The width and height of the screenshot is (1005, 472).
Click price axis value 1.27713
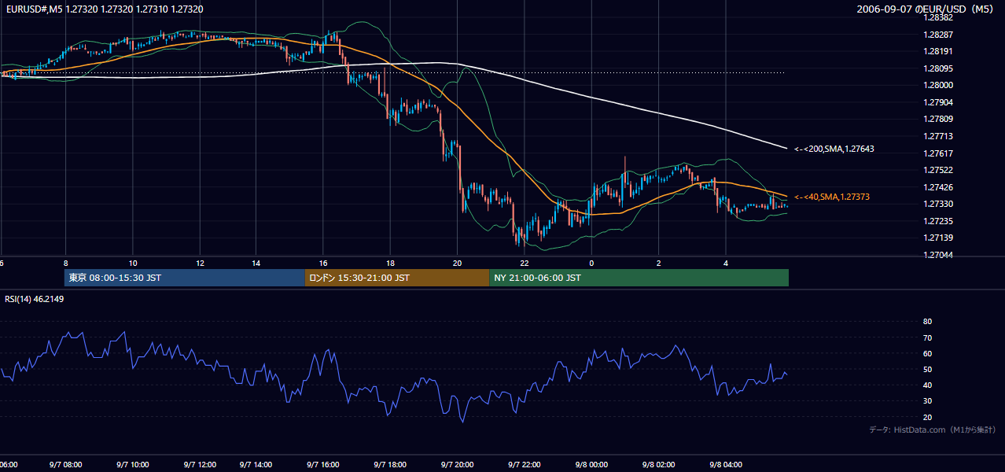pos(938,136)
